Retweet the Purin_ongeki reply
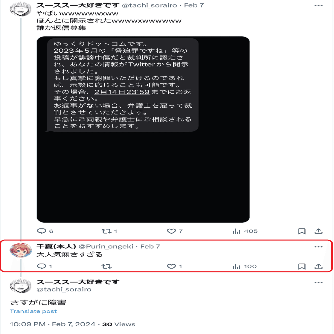334x334 pixels. coord(106,266)
